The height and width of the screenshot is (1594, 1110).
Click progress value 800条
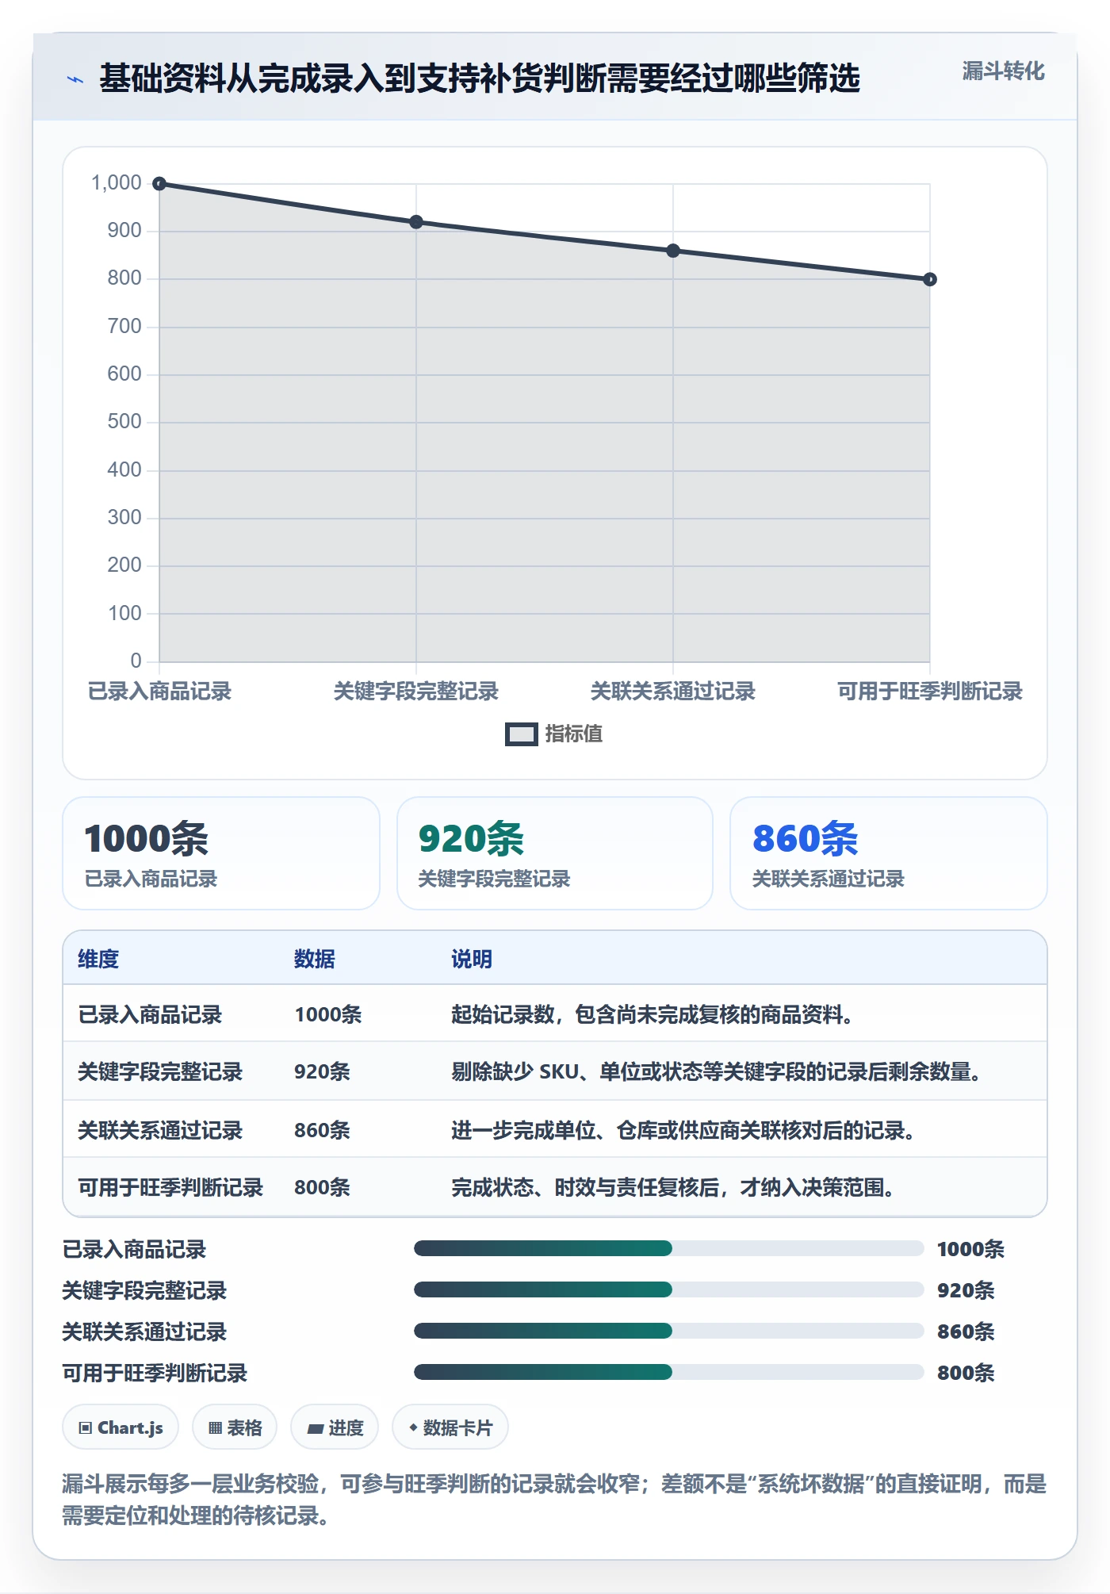coord(966,1373)
